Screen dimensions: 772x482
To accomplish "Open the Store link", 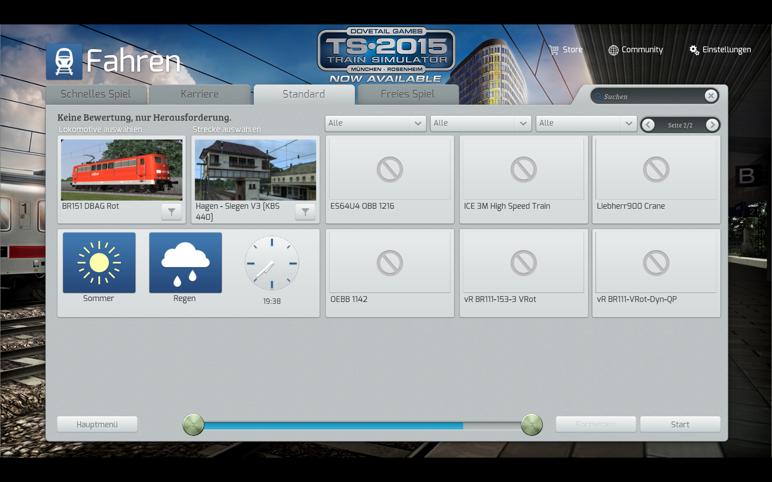I will [573, 50].
